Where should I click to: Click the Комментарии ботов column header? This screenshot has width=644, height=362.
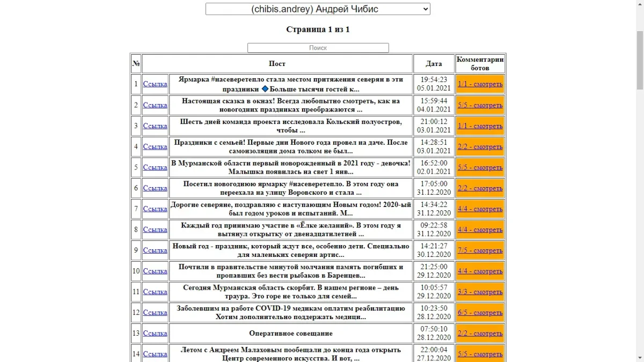tap(480, 64)
